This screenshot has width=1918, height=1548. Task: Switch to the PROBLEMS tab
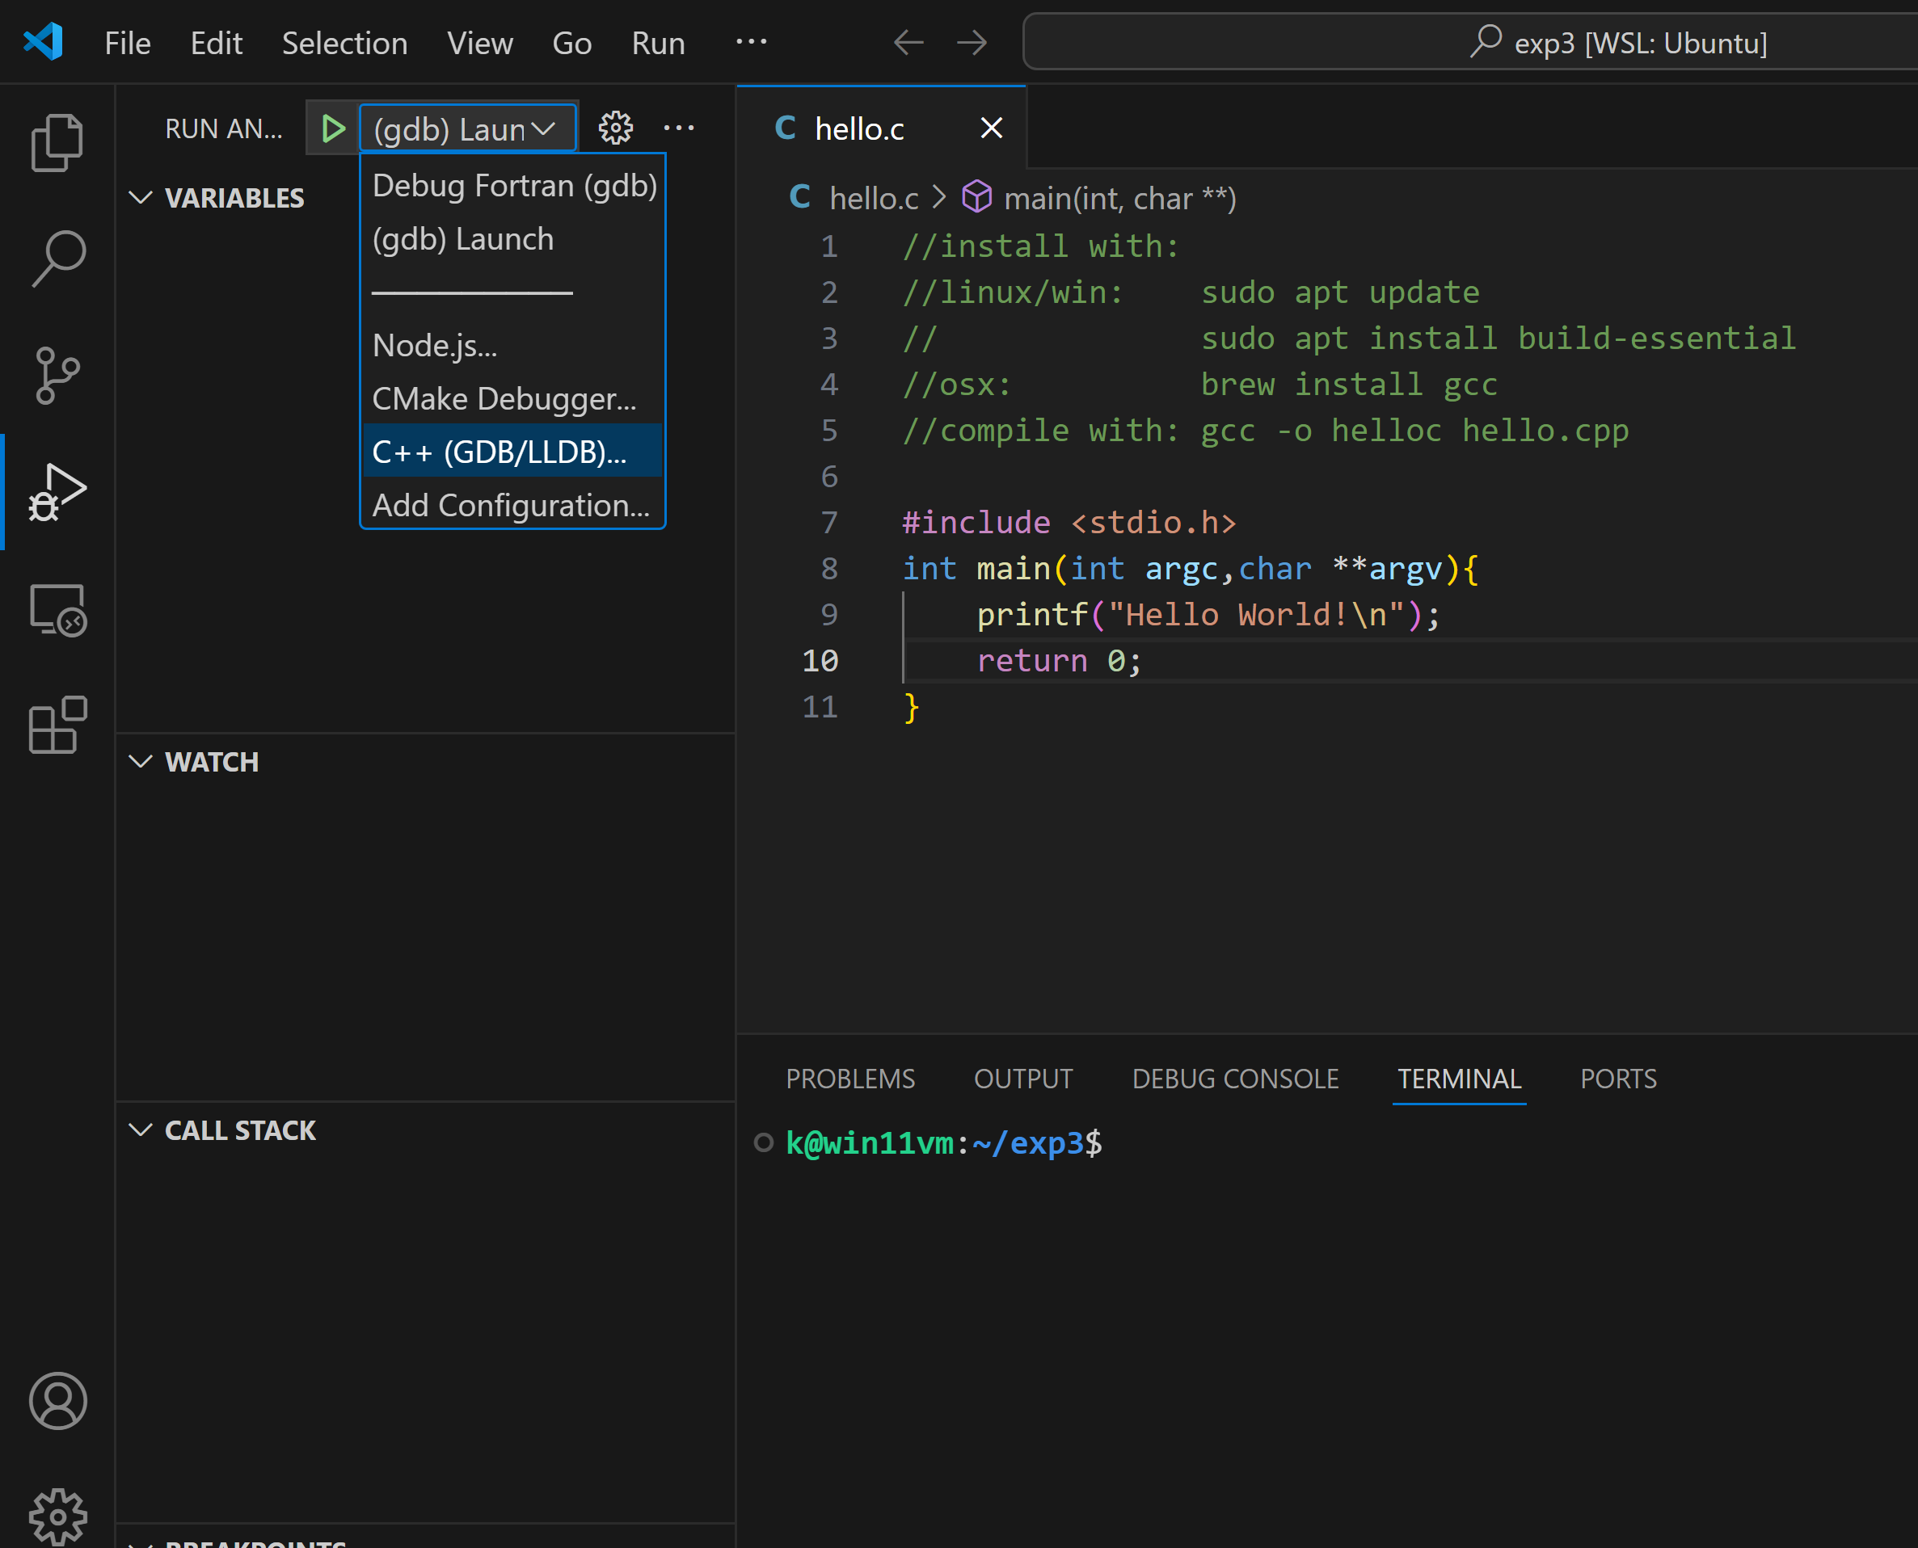pyautogui.click(x=849, y=1079)
